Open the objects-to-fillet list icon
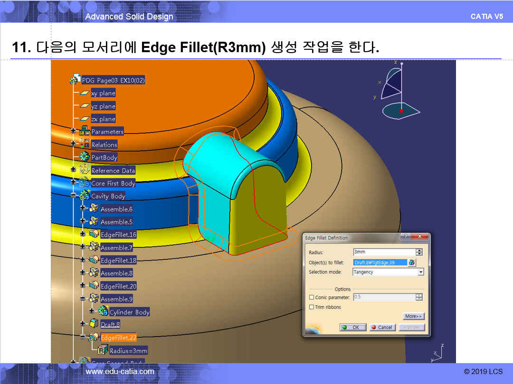This screenshot has width=513, height=384. point(412,262)
